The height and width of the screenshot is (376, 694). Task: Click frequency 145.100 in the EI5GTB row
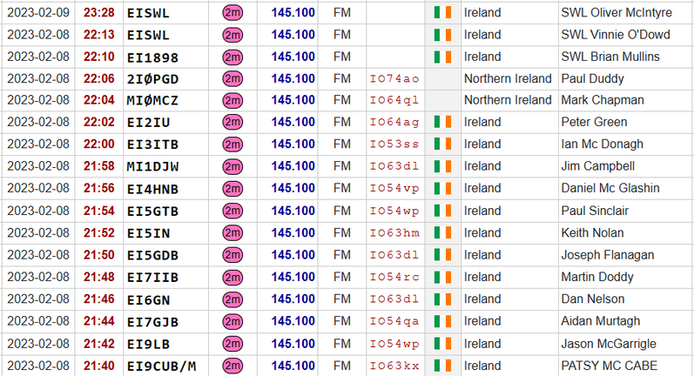[293, 211]
